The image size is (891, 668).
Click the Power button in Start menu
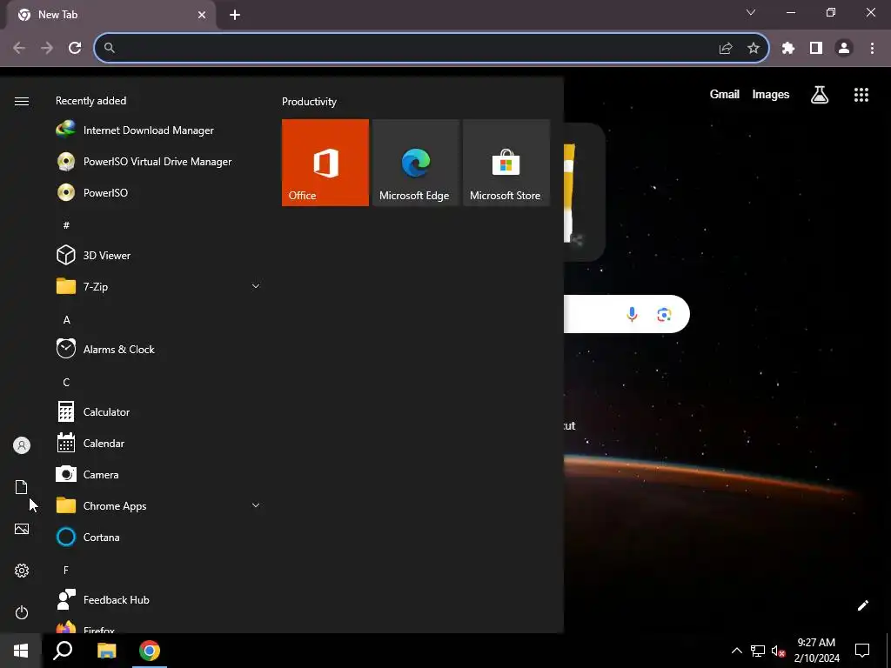(22, 612)
